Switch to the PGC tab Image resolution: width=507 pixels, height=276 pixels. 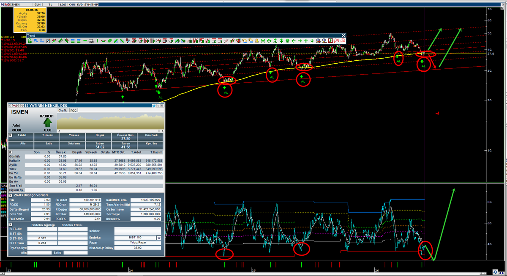[74, 111]
